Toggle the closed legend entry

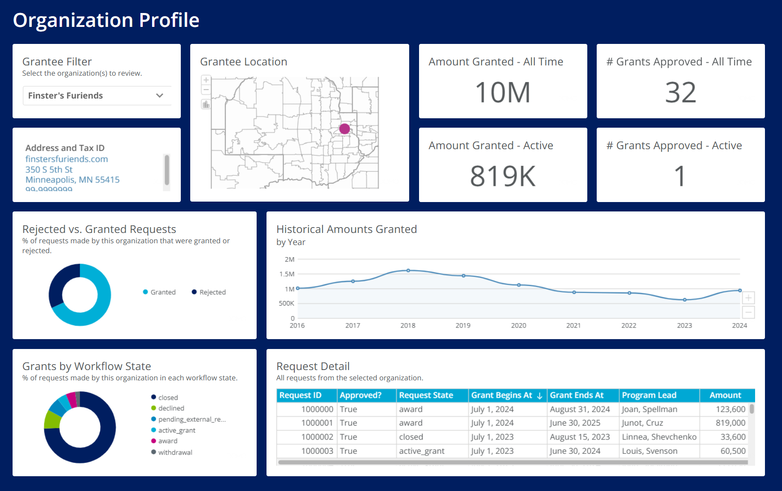pyautogui.click(x=165, y=397)
